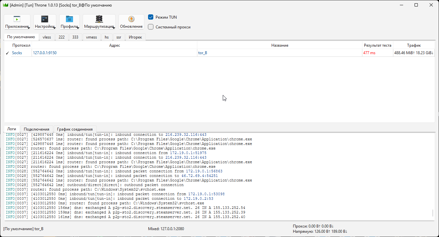Click the log line mentioning 172.19.0.2:53
Screen dimensions: 439x237
coord(110,198)
